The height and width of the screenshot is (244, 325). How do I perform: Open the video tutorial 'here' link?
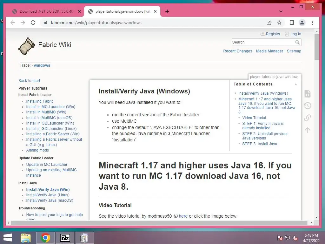pos(183,216)
